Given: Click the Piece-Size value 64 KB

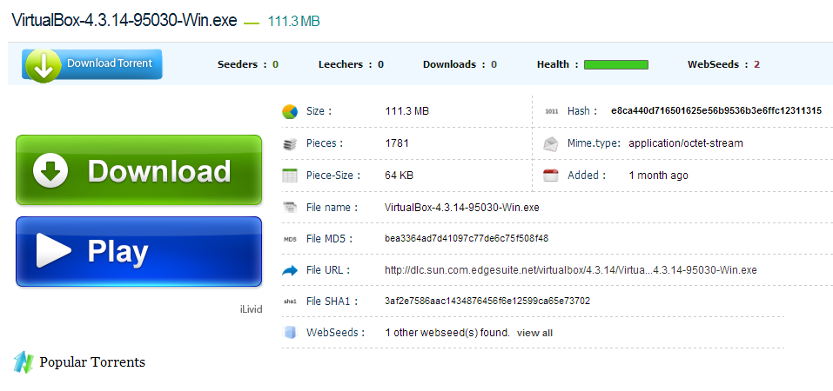Looking at the screenshot, I should 399,175.
